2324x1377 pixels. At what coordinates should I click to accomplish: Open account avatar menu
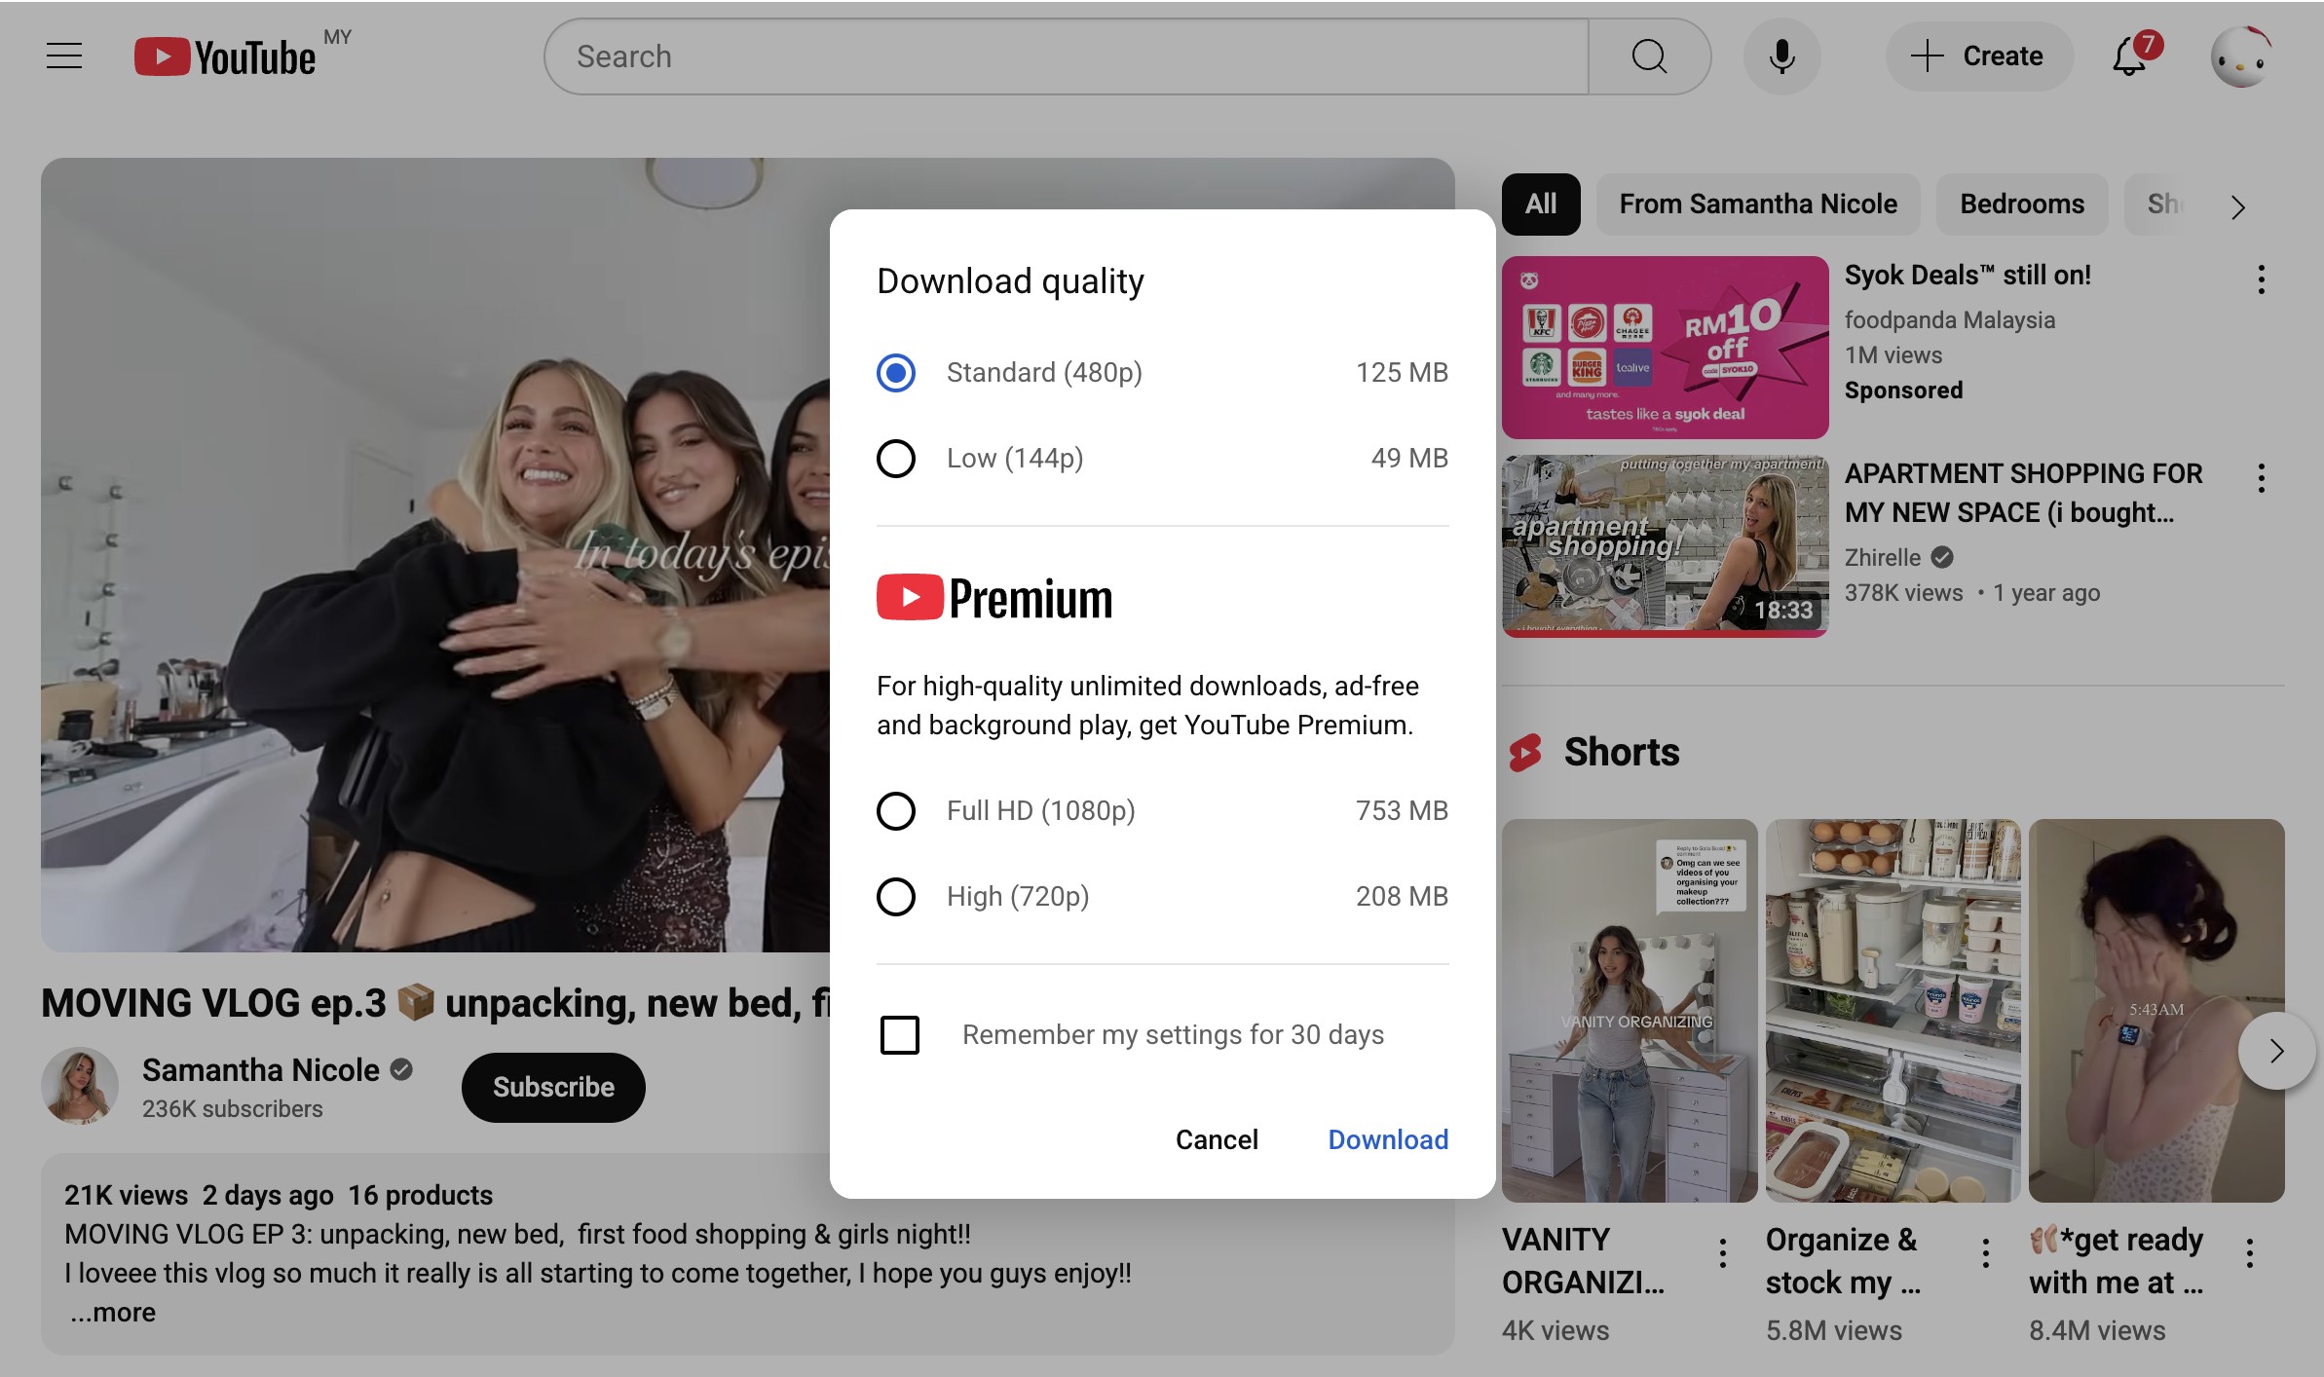coord(2242,56)
